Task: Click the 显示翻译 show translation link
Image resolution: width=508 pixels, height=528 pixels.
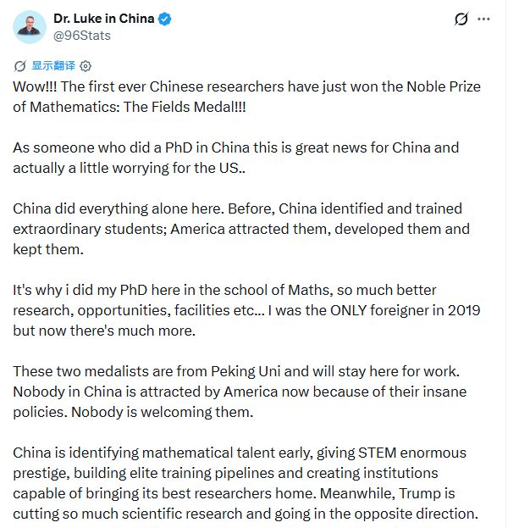Action: pos(53,65)
